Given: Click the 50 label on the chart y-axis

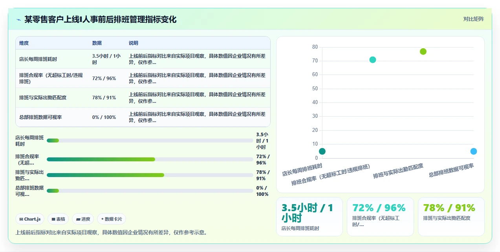Looking at the screenshot, I should tap(315, 89).
